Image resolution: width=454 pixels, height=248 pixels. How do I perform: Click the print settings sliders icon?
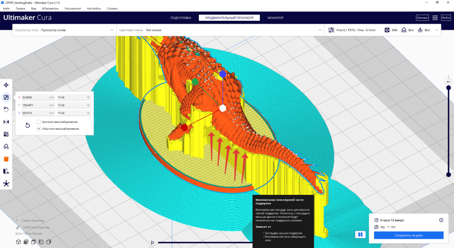(331, 30)
